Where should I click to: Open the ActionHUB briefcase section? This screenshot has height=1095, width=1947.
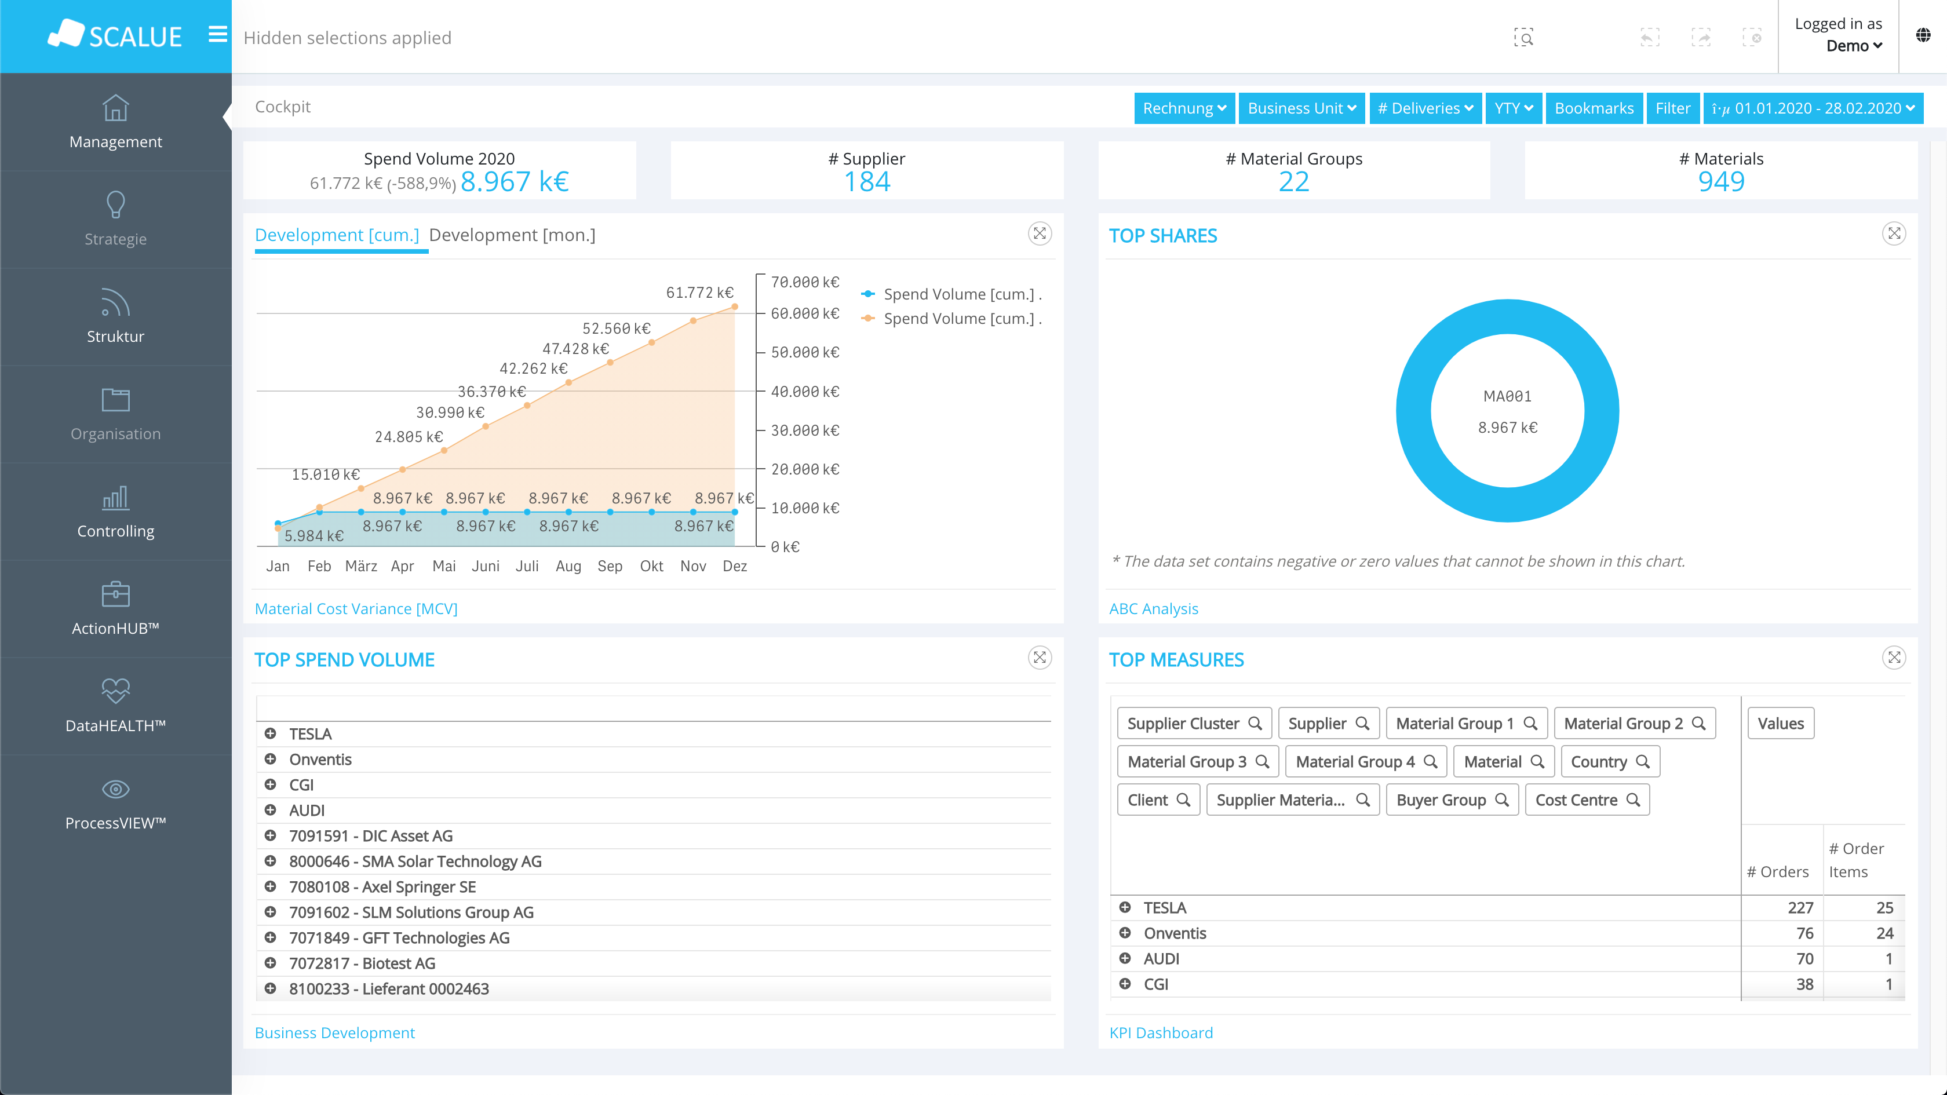tap(116, 594)
